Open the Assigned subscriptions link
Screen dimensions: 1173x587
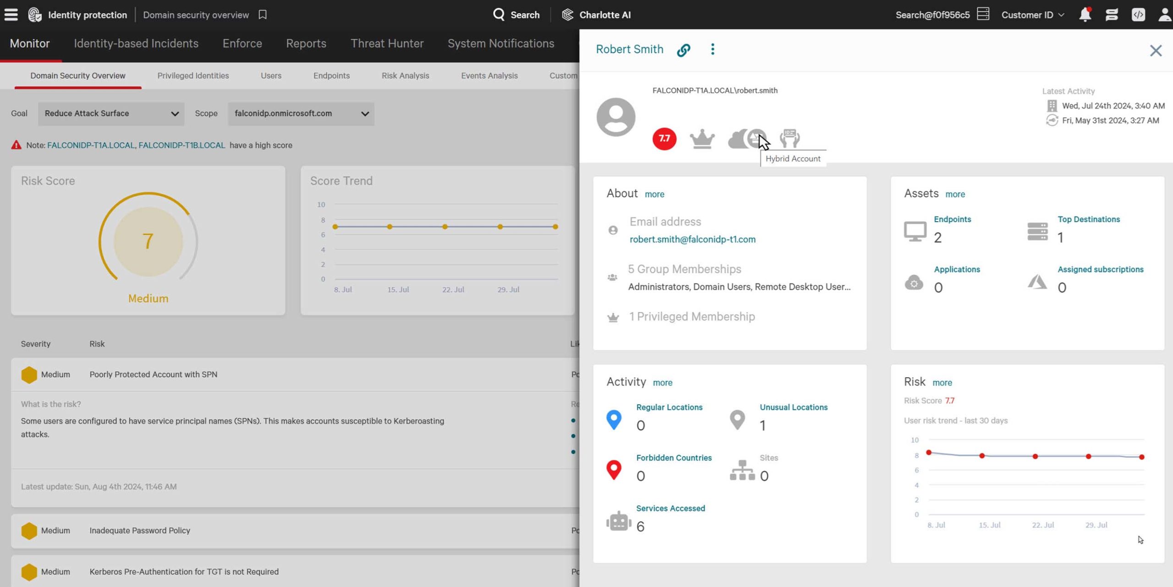[1101, 269]
